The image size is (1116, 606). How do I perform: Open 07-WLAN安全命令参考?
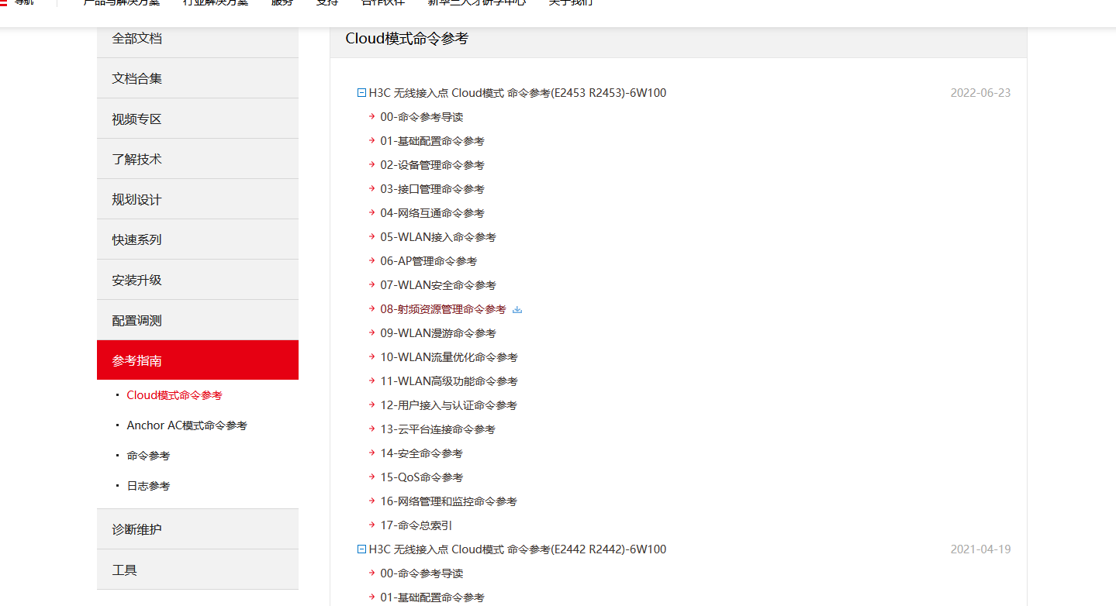(x=438, y=285)
